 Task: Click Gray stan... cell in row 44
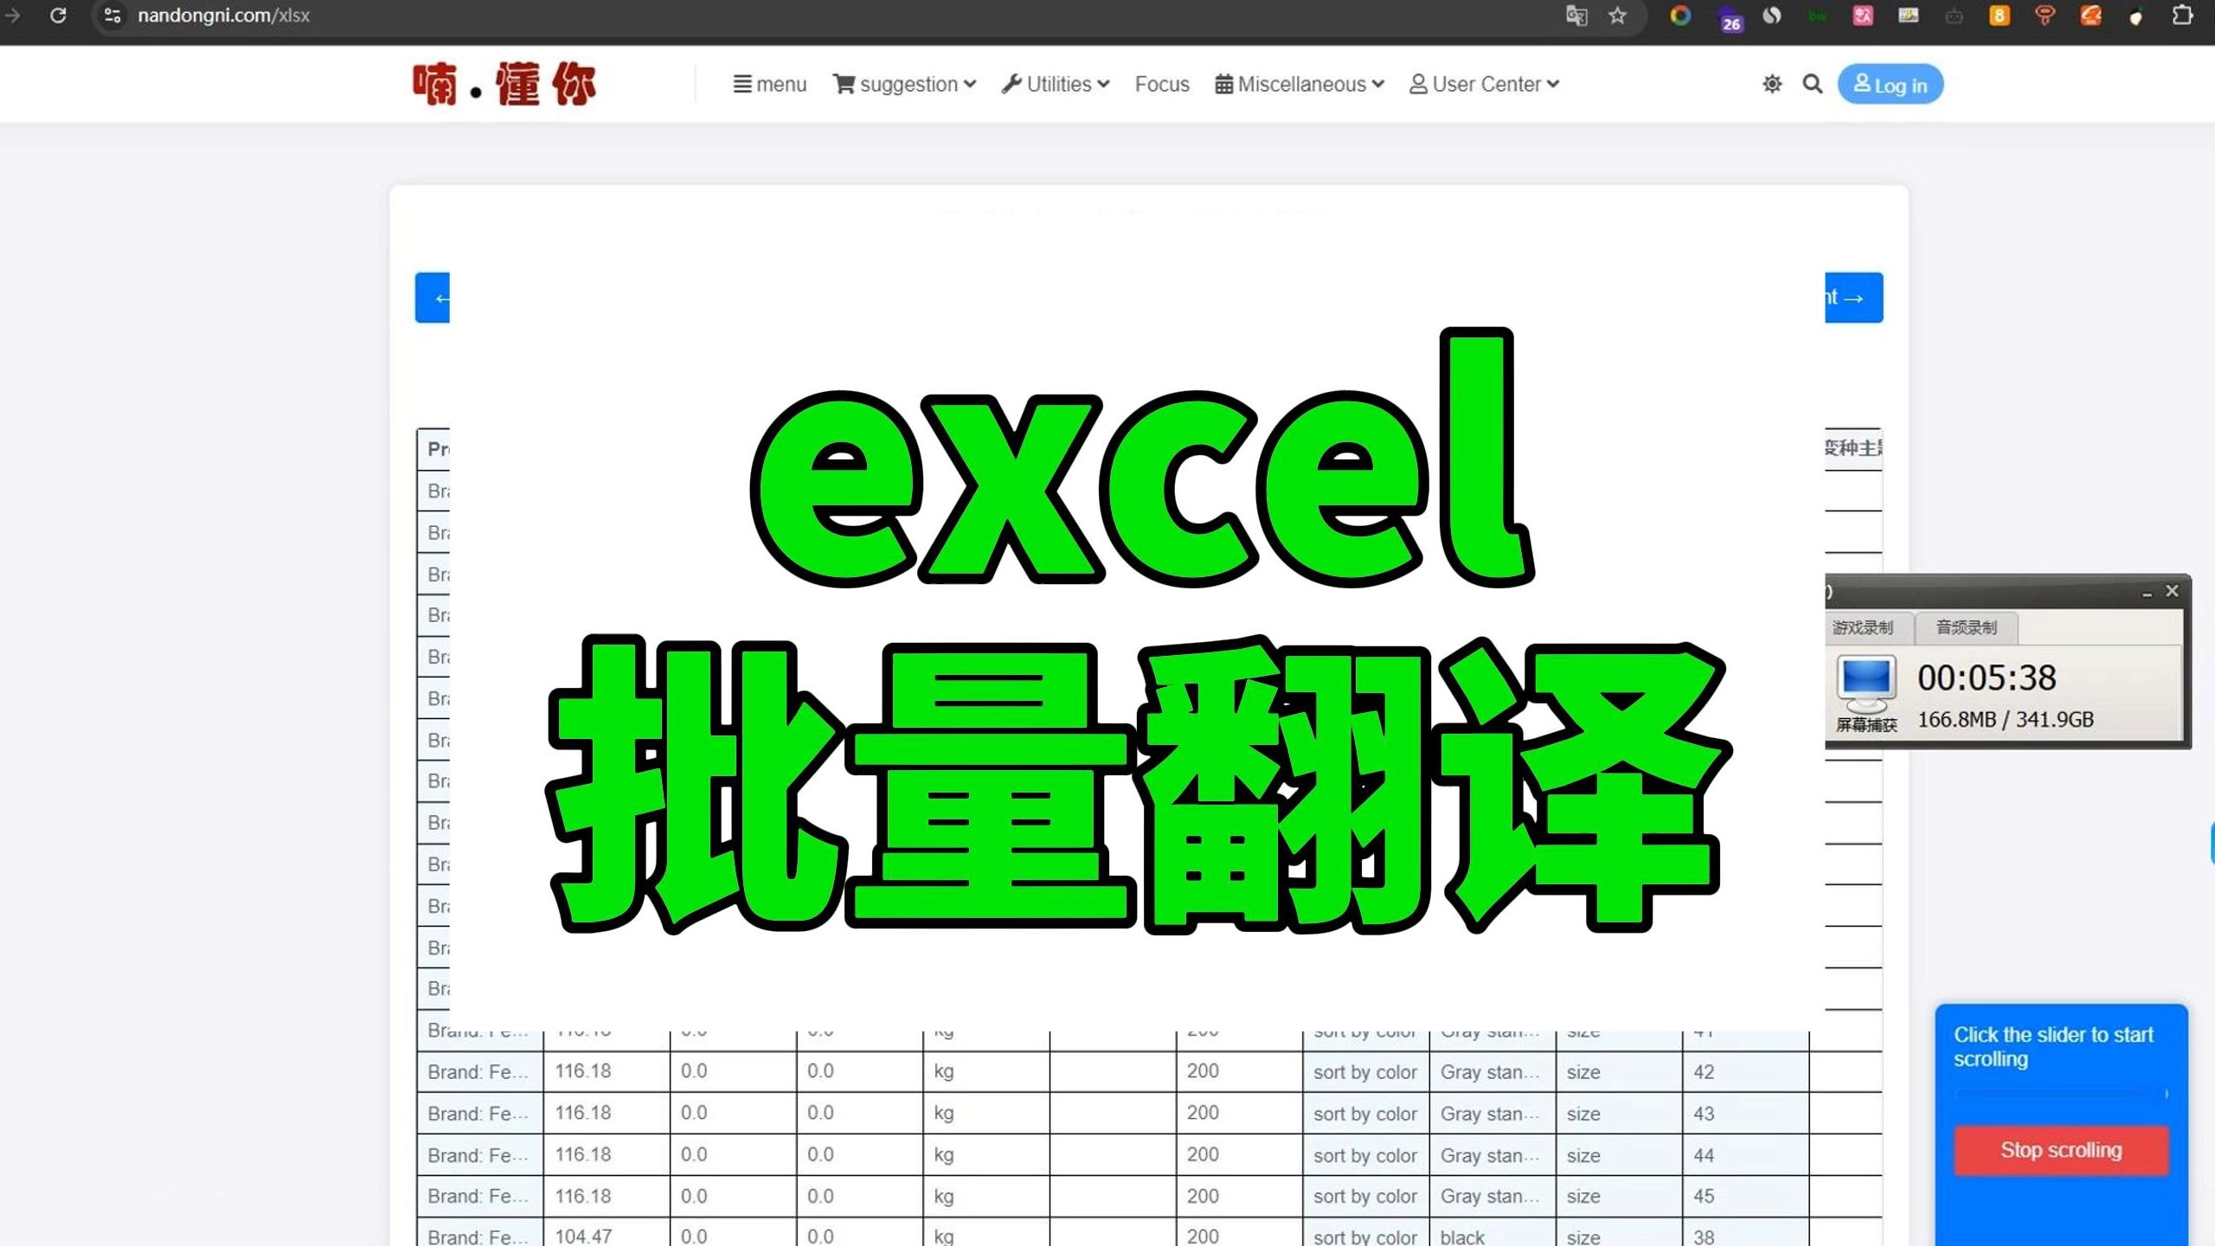[x=1493, y=1154]
